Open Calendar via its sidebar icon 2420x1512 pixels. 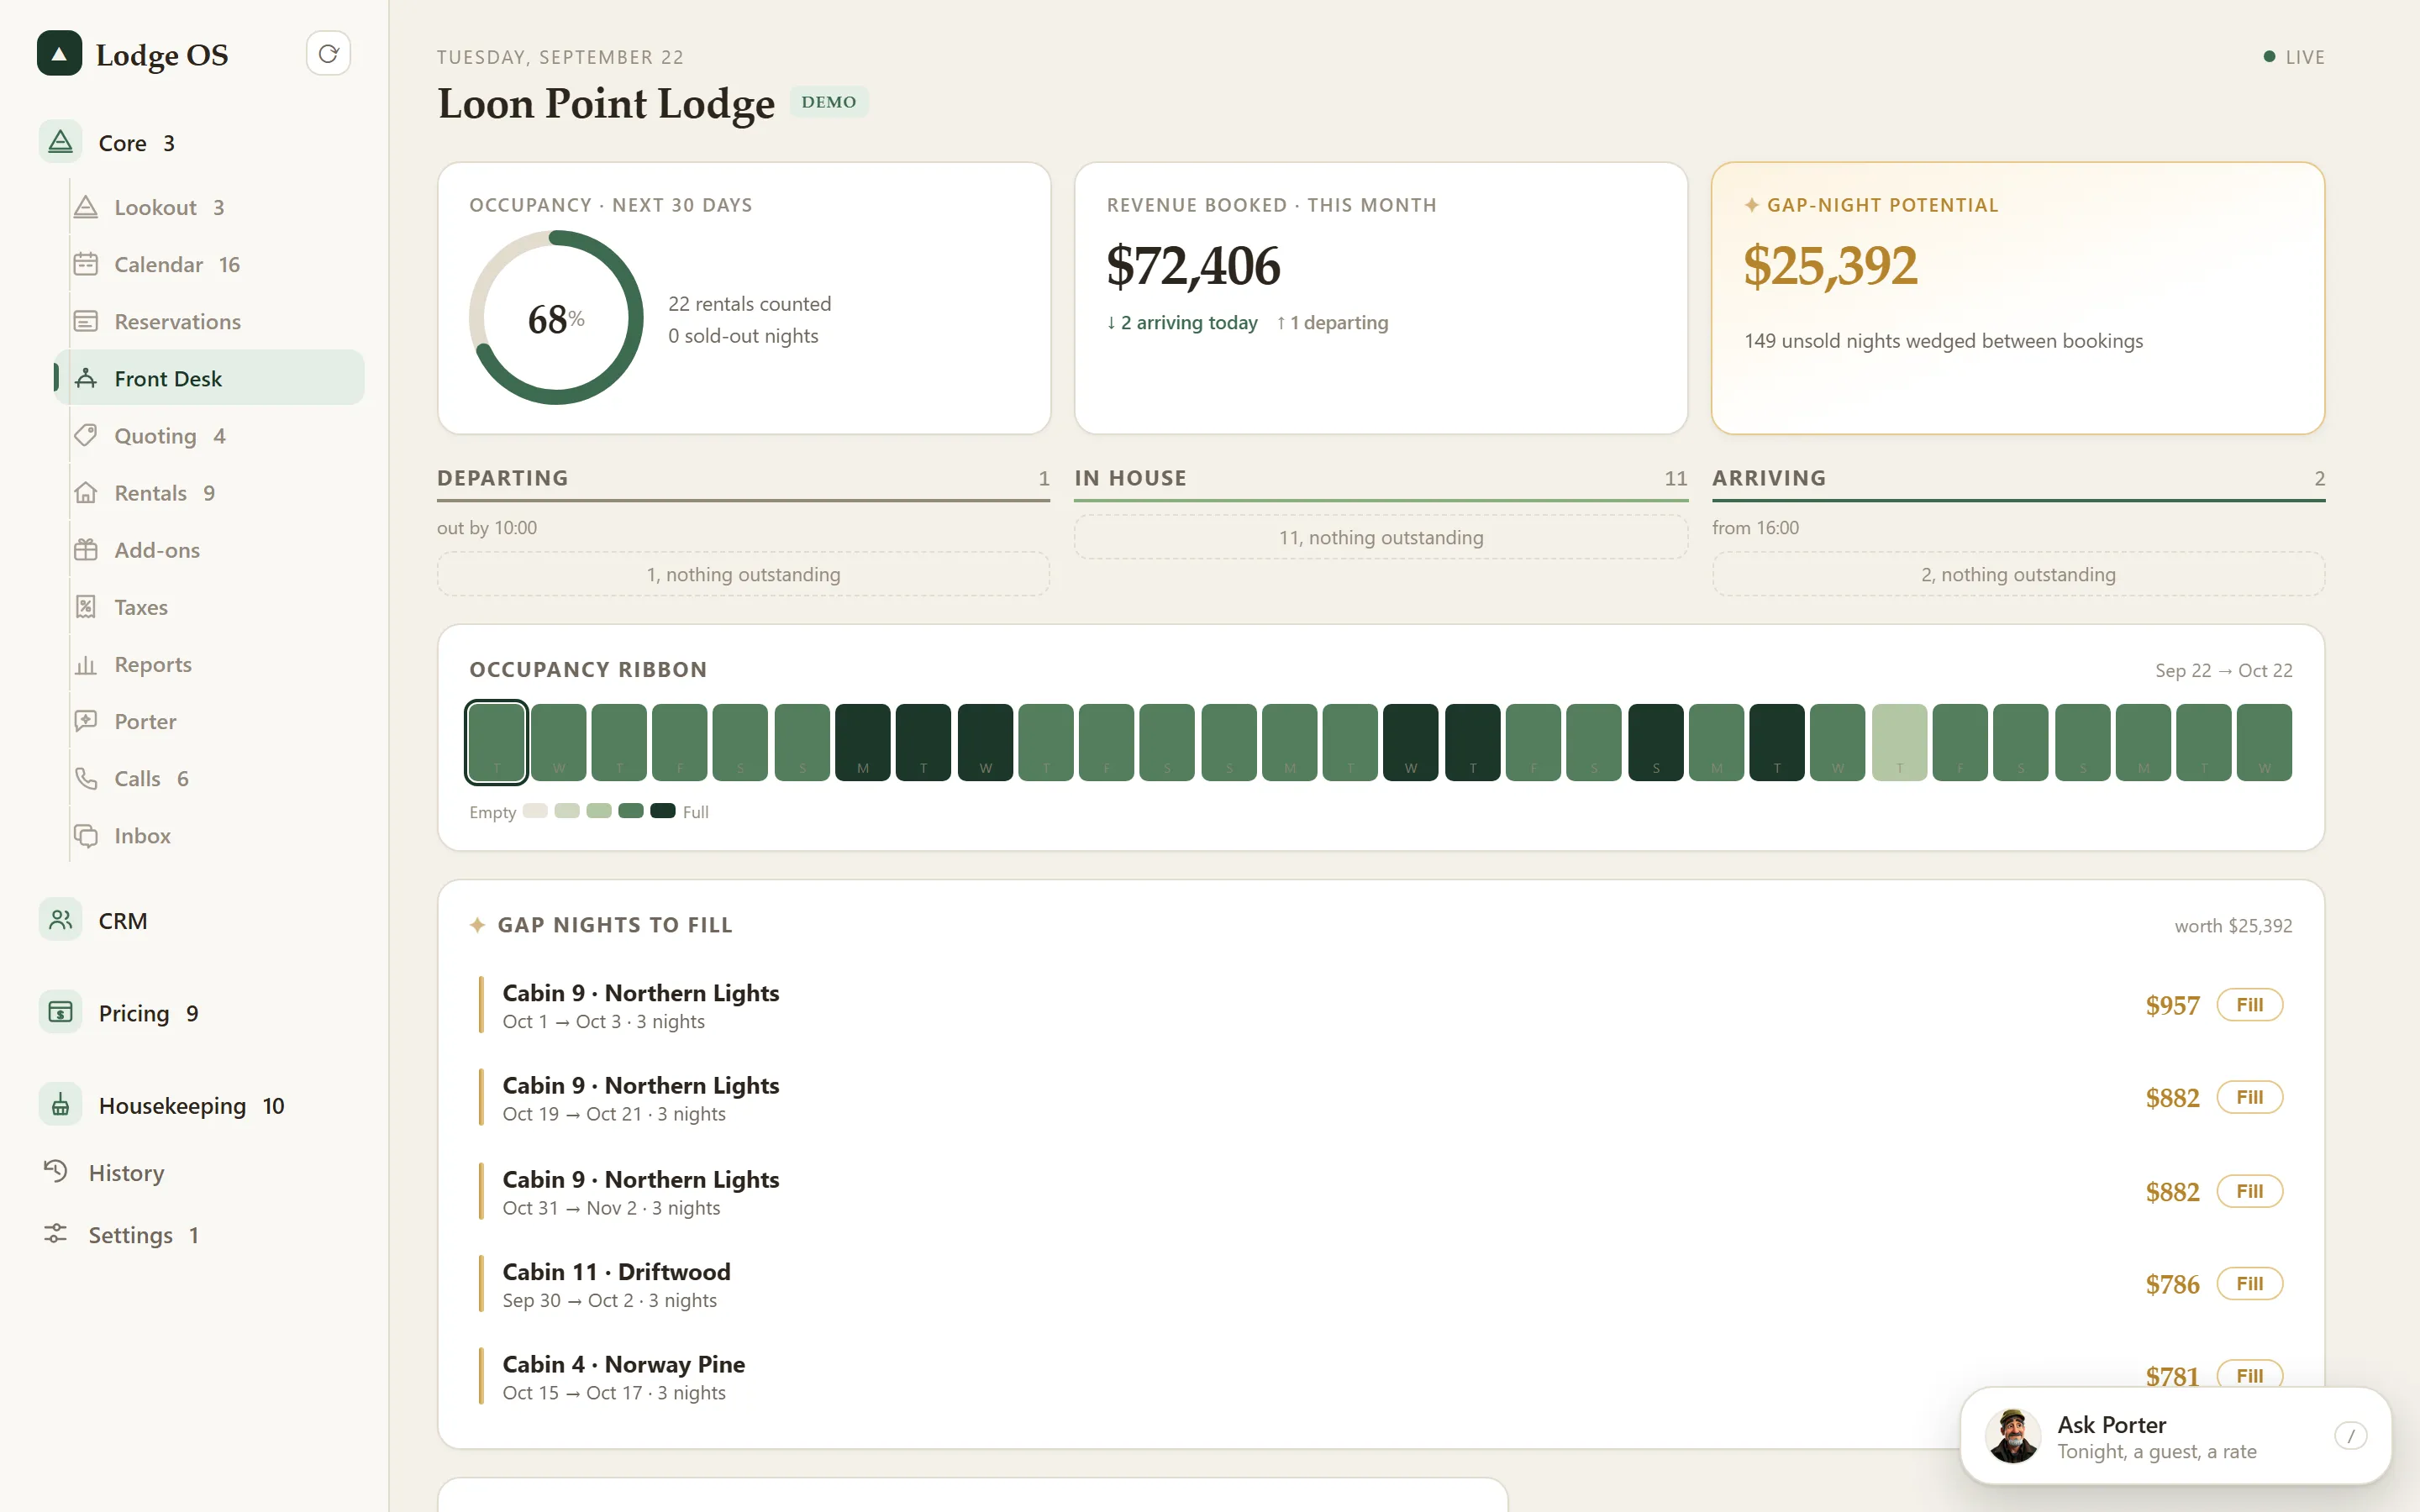[86, 264]
